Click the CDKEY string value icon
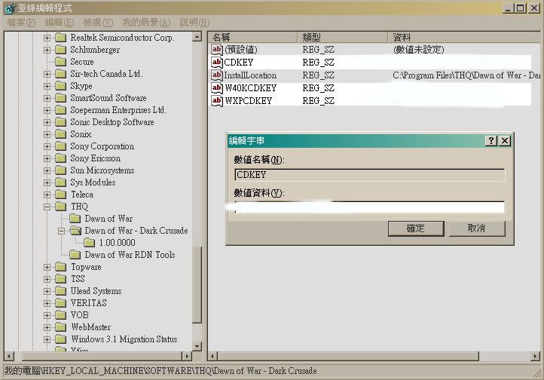This screenshot has height=380, width=544. 217,63
